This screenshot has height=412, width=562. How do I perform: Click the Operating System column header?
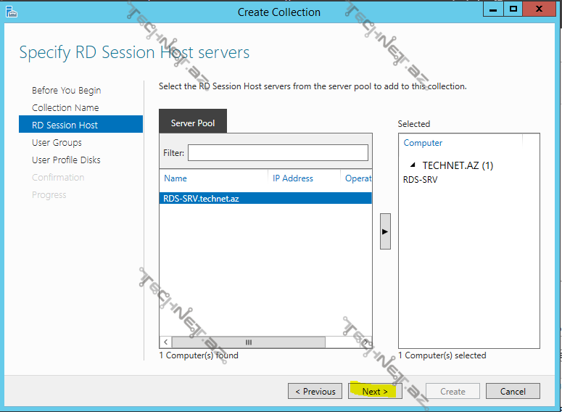[x=358, y=178]
